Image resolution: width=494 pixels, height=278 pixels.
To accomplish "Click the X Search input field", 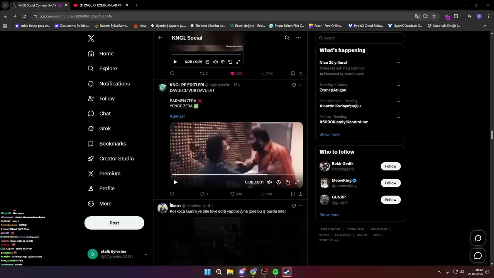I will click(x=360, y=38).
